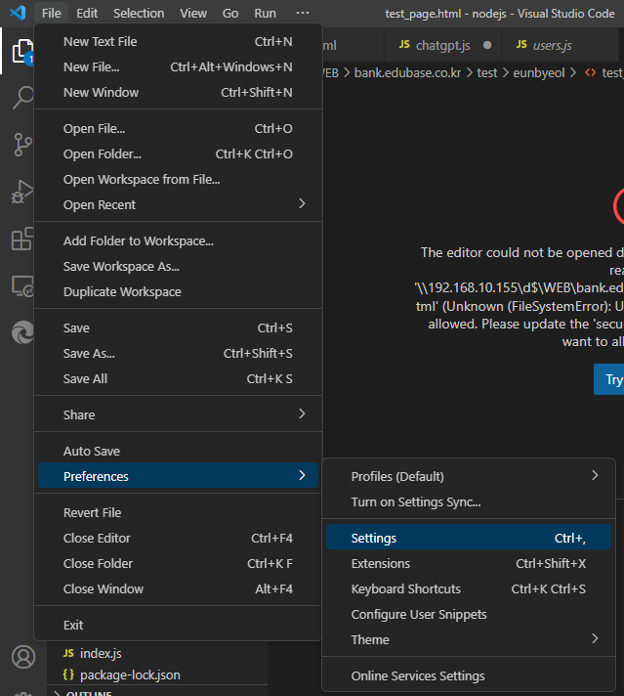Choose Keyboard Shortcuts
This screenshot has height=696, width=624.
coord(469,589)
